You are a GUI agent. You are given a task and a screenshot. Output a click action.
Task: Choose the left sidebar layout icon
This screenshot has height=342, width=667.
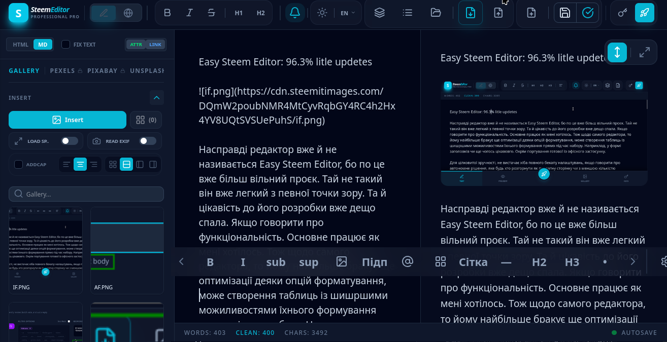[140, 165]
